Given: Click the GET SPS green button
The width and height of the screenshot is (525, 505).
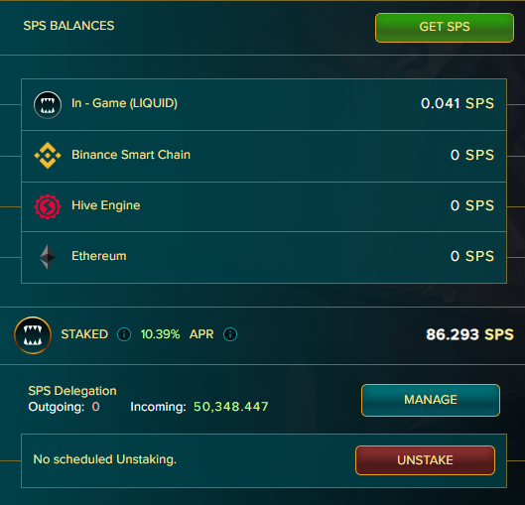Looking at the screenshot, I should 445,28.
